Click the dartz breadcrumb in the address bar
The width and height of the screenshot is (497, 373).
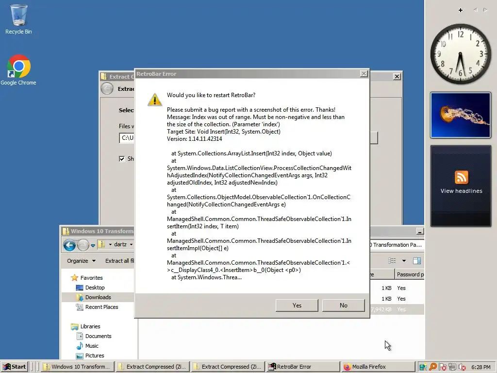[120, 245]
